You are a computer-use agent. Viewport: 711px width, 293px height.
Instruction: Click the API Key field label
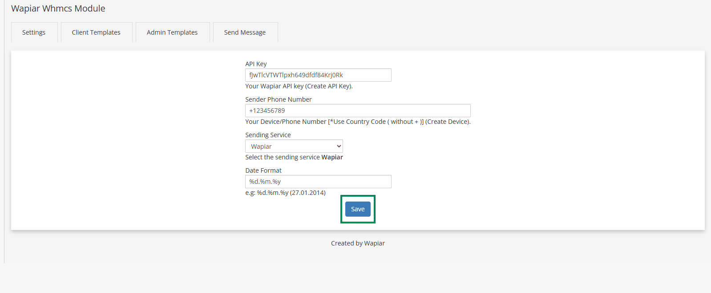point(256,64)
